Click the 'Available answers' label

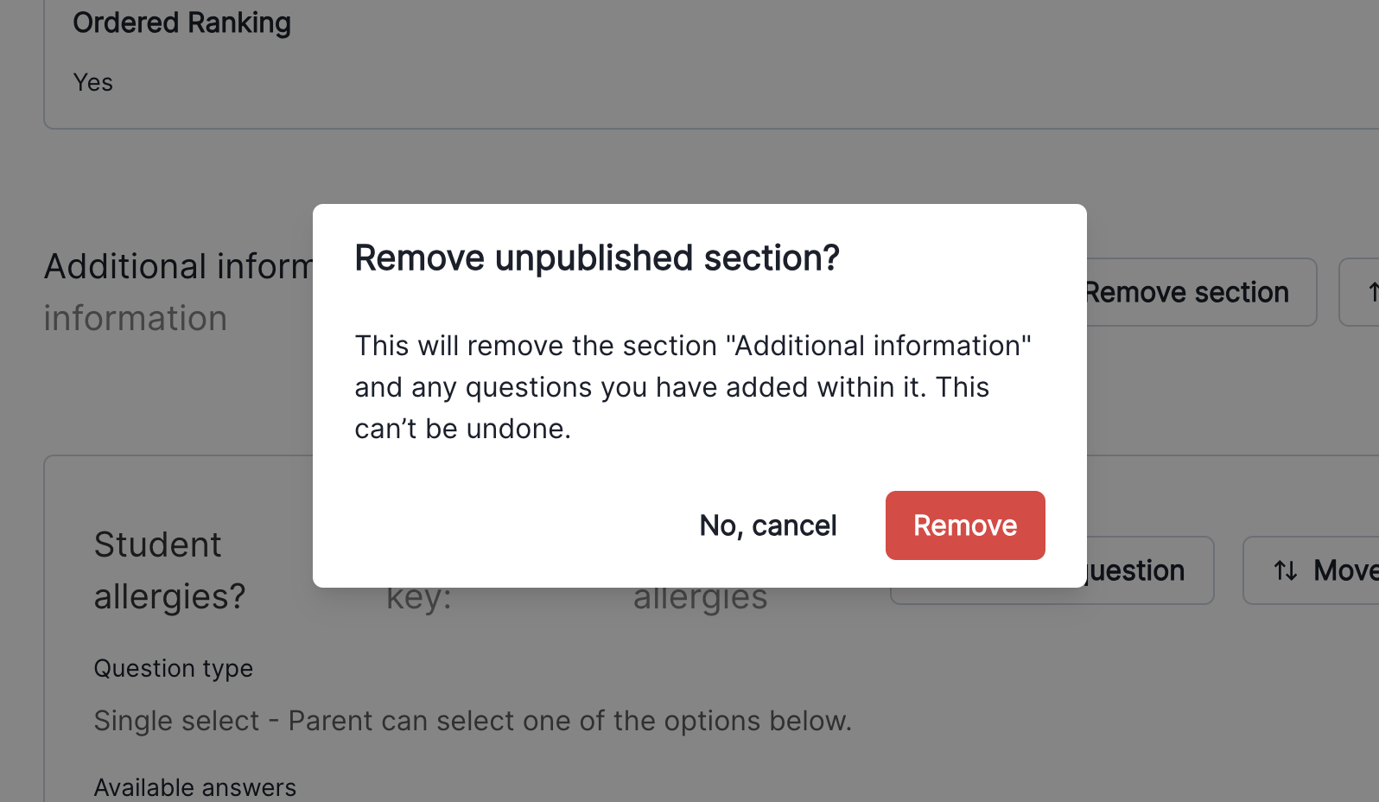coord(194,787)
